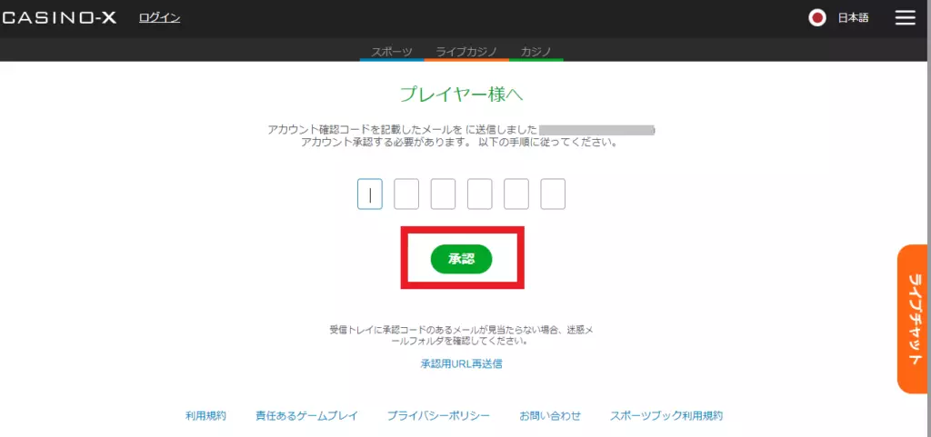Click the プレイヤー様へ heading text
The height and width of the screenshot is (437, 931).
(x=461, y=94)
